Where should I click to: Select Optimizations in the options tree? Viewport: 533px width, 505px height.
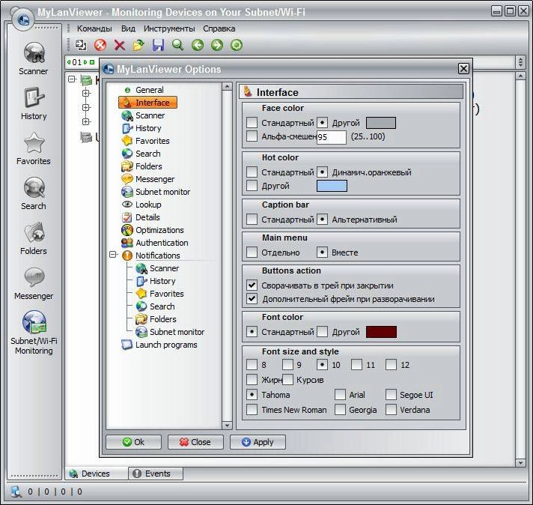click(x=152, y=230)
